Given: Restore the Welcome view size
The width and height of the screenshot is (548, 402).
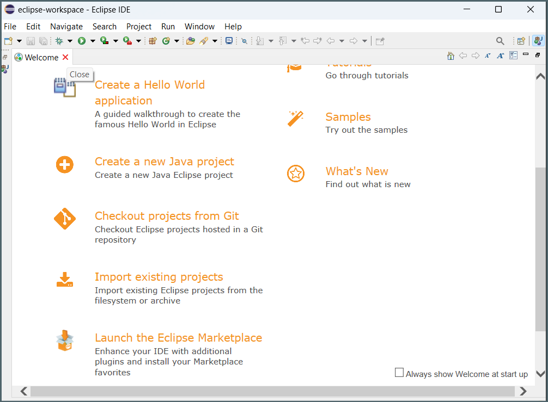Looking at the screenshot, I should coord(538,55).
